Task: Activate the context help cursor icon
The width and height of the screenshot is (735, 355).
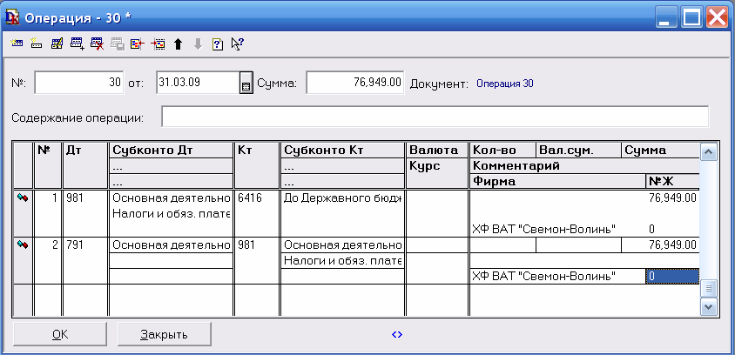Action: point(238,43)
